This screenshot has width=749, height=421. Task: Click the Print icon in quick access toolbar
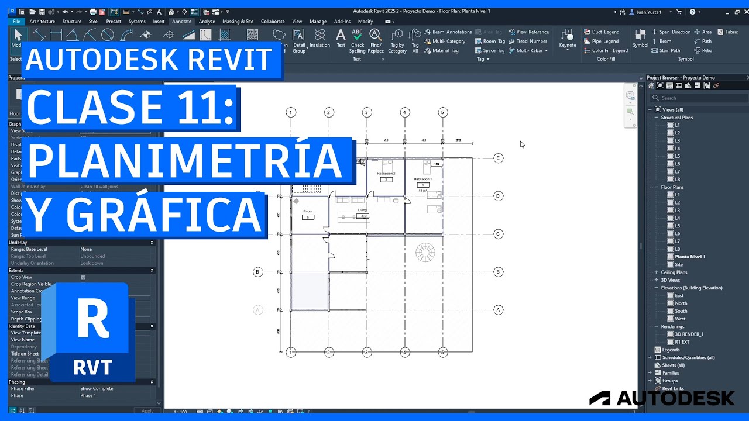pos(93,12)
